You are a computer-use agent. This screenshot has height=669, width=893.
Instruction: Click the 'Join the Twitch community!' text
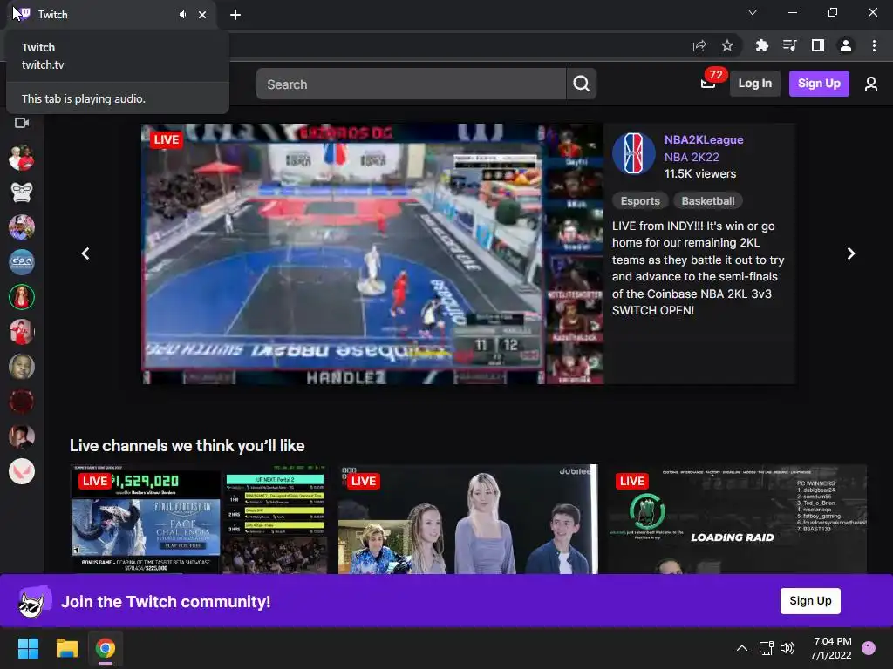(166, 602)
